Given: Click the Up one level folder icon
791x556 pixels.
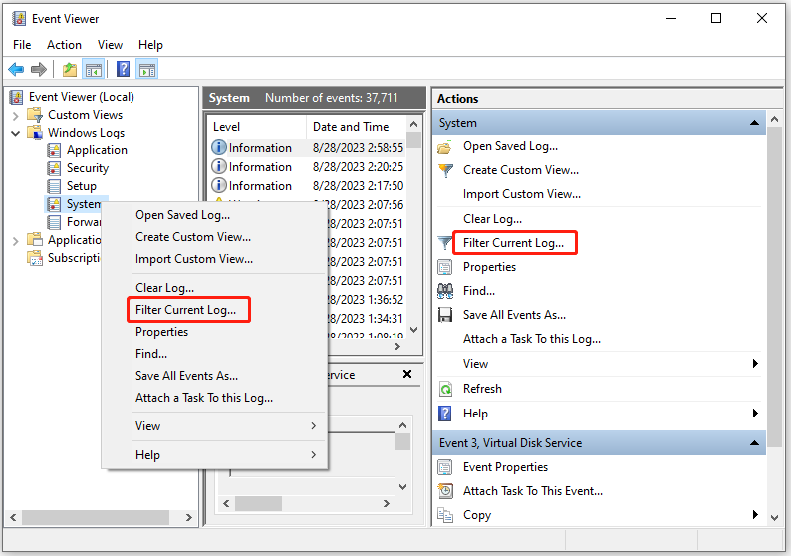Looking at the screenshot, I should click(70, 69).
